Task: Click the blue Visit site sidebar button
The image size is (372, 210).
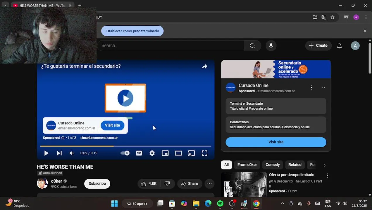Action: (x=276, y=142)
